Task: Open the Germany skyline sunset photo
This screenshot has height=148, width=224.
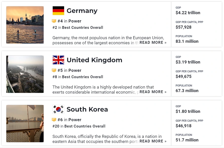Action: pyautogui.click(x=25, y=25)
